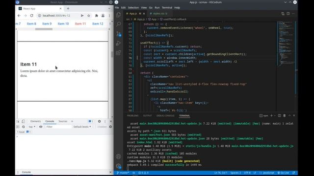Viewport: 314px width, 176px height.
Task: Click master branch in status bar
Action: (x=123, y=173)
